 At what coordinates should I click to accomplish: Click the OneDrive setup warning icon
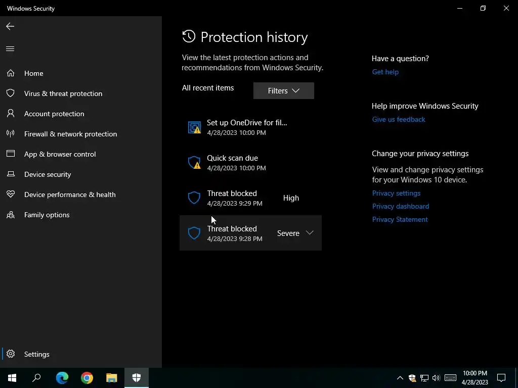point(194,127)
